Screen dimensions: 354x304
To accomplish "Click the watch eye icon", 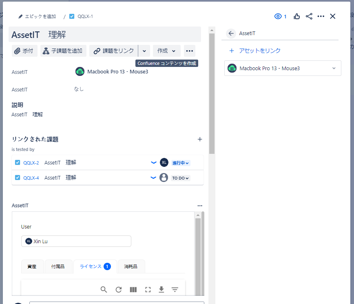I will pos(279,16).
